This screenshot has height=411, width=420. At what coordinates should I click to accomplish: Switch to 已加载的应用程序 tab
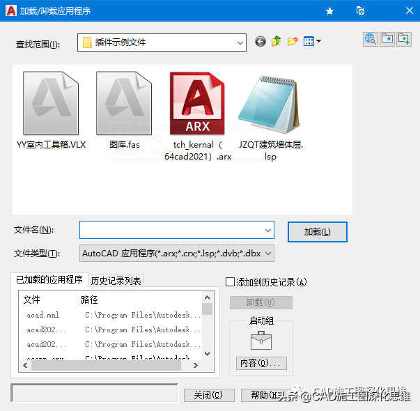tap(49, 280)
